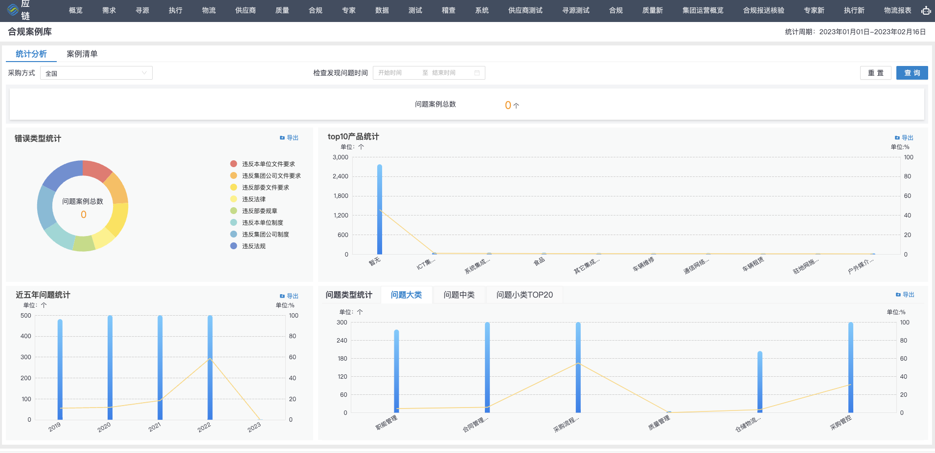Click export icon for 问题类型统计
Viewport: 935px width, 453px height.
pos(898,295)
